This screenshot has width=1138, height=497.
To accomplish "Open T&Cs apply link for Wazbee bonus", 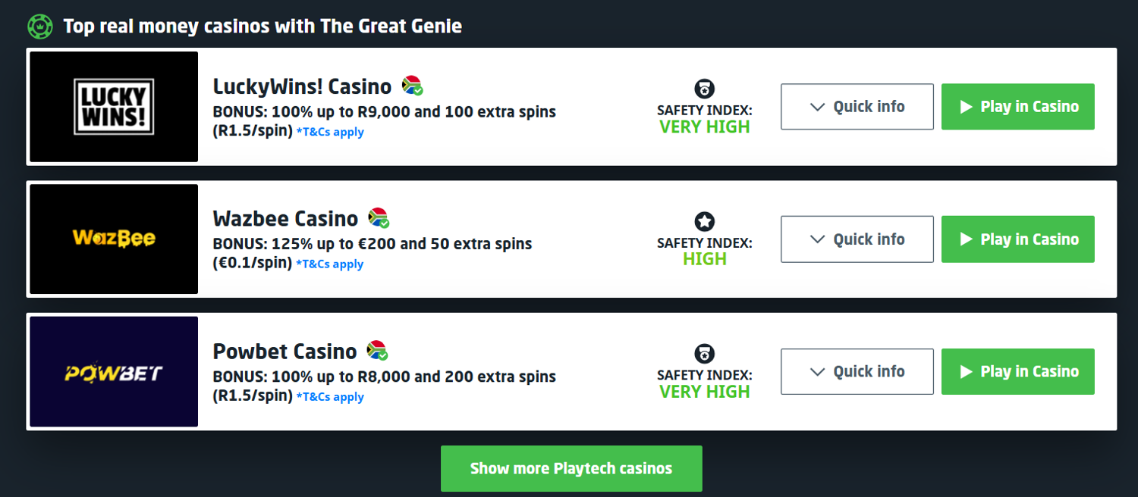I will pos(330,264).
